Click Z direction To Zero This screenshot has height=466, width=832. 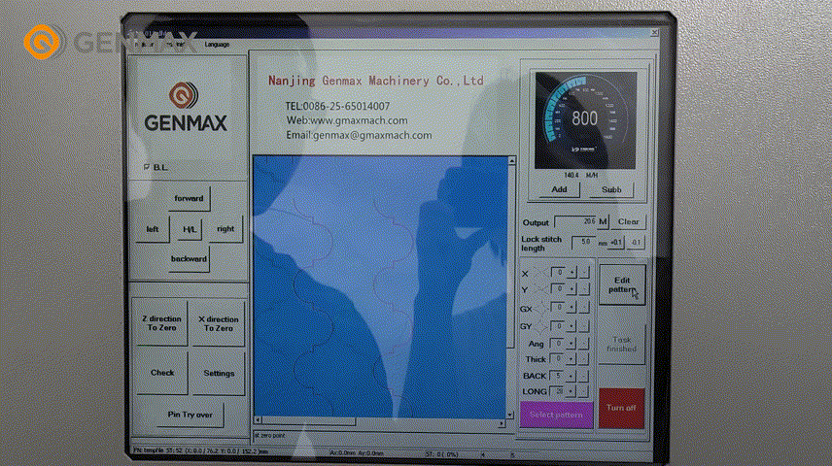[x=161, y=323]
